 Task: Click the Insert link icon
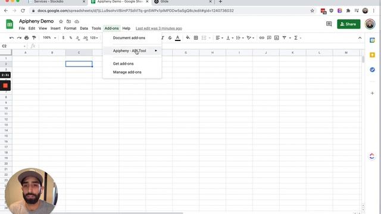click(262, 38)
